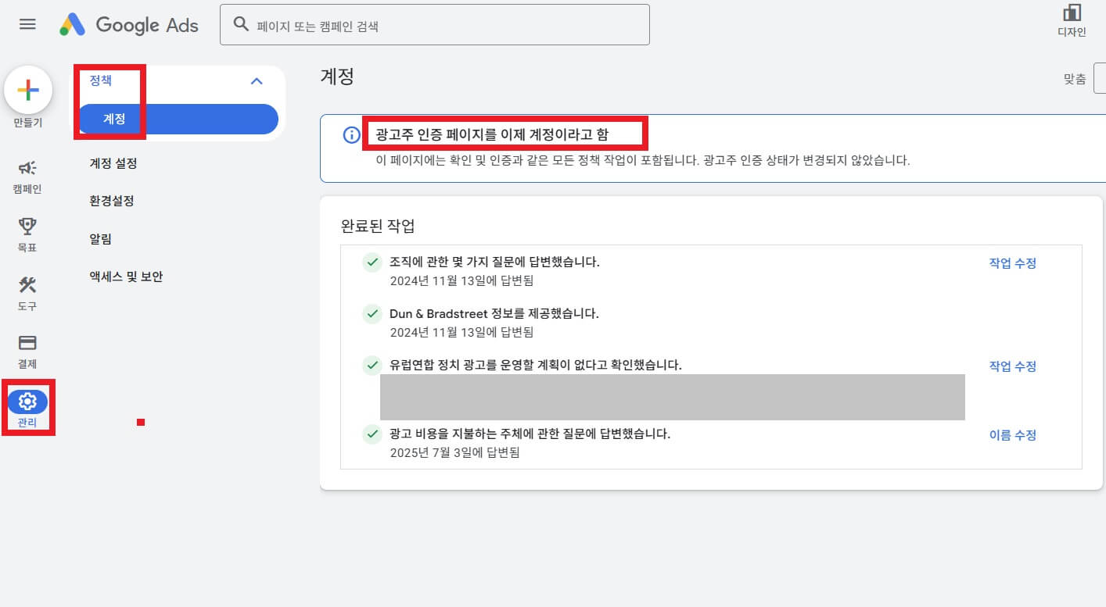Click the check icon beside 조직에 관한 row
Screen dimensions: 1106x607
point(372,263)
